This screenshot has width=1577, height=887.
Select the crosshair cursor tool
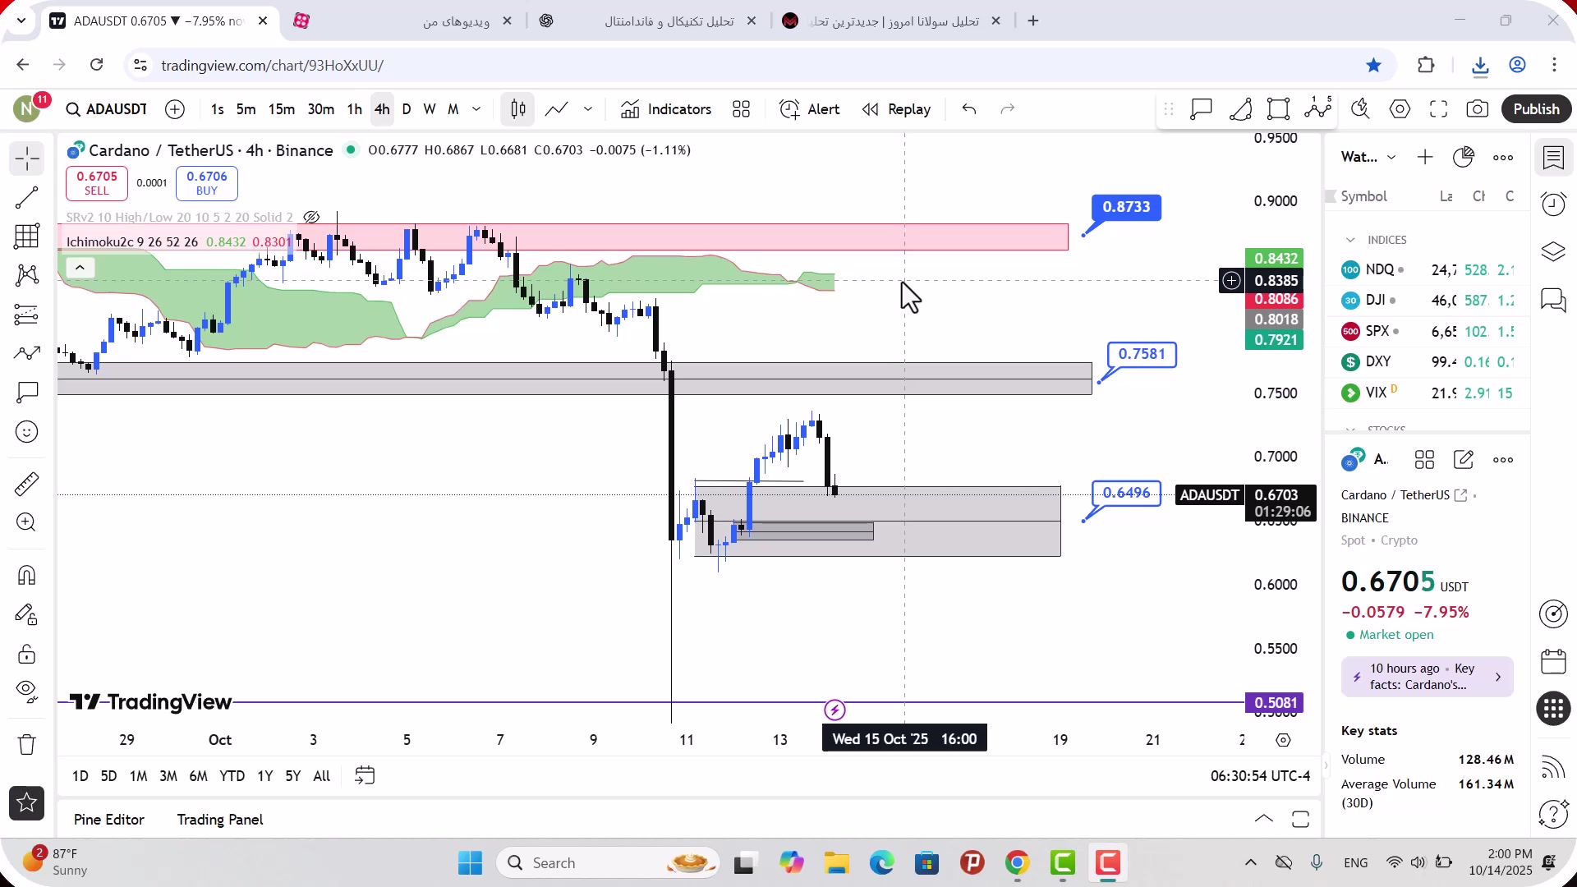[x=27, y=159]
